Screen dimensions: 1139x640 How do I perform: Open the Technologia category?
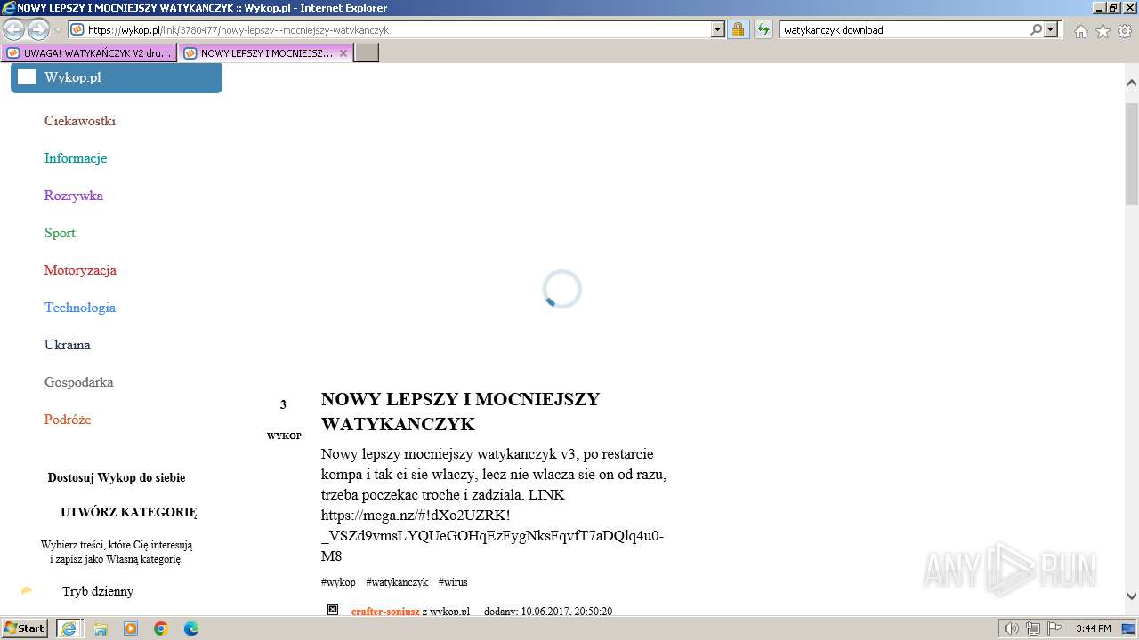tap(80, 308)
